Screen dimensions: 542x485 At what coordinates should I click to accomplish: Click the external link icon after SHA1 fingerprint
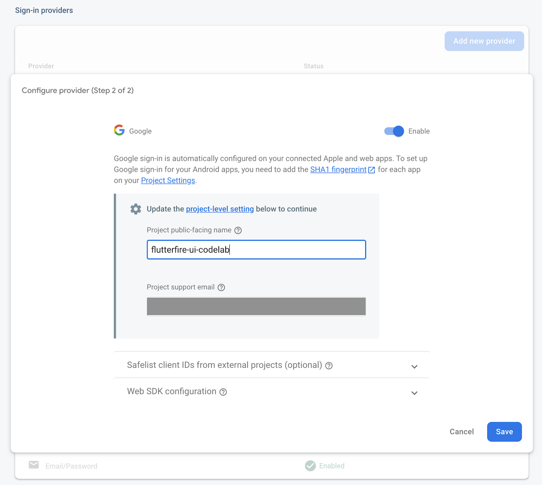click(x=372, y=170)
